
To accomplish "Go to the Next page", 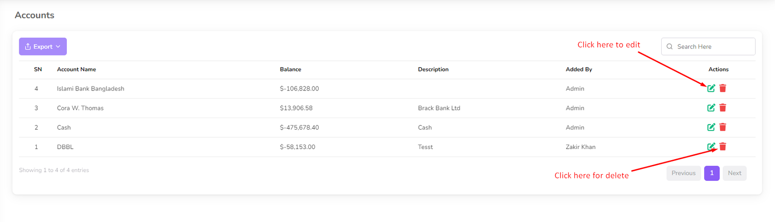I will (x=734, y=173).
